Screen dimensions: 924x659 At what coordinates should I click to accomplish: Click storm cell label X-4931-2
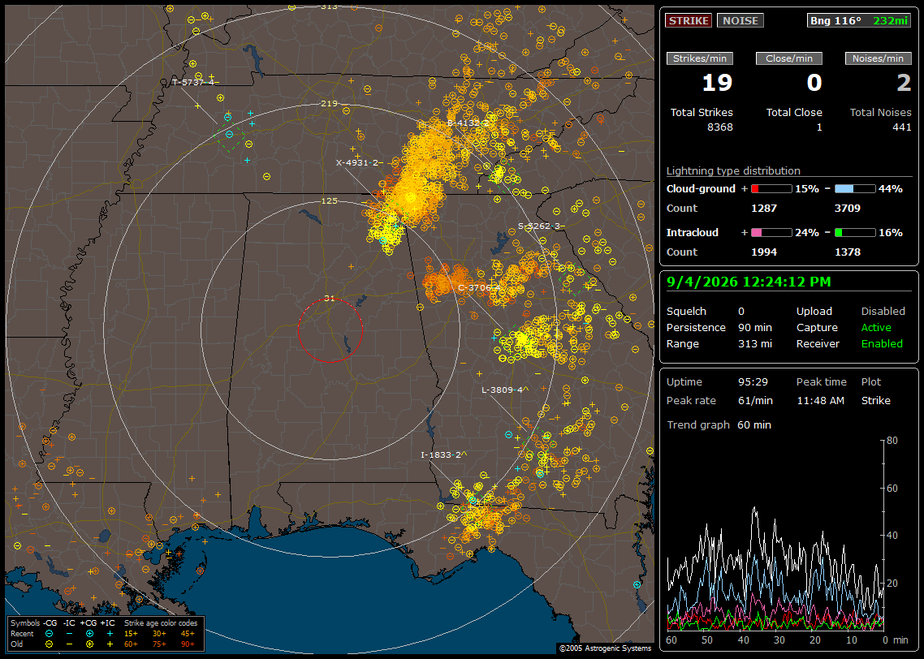[x=357, y=162]
